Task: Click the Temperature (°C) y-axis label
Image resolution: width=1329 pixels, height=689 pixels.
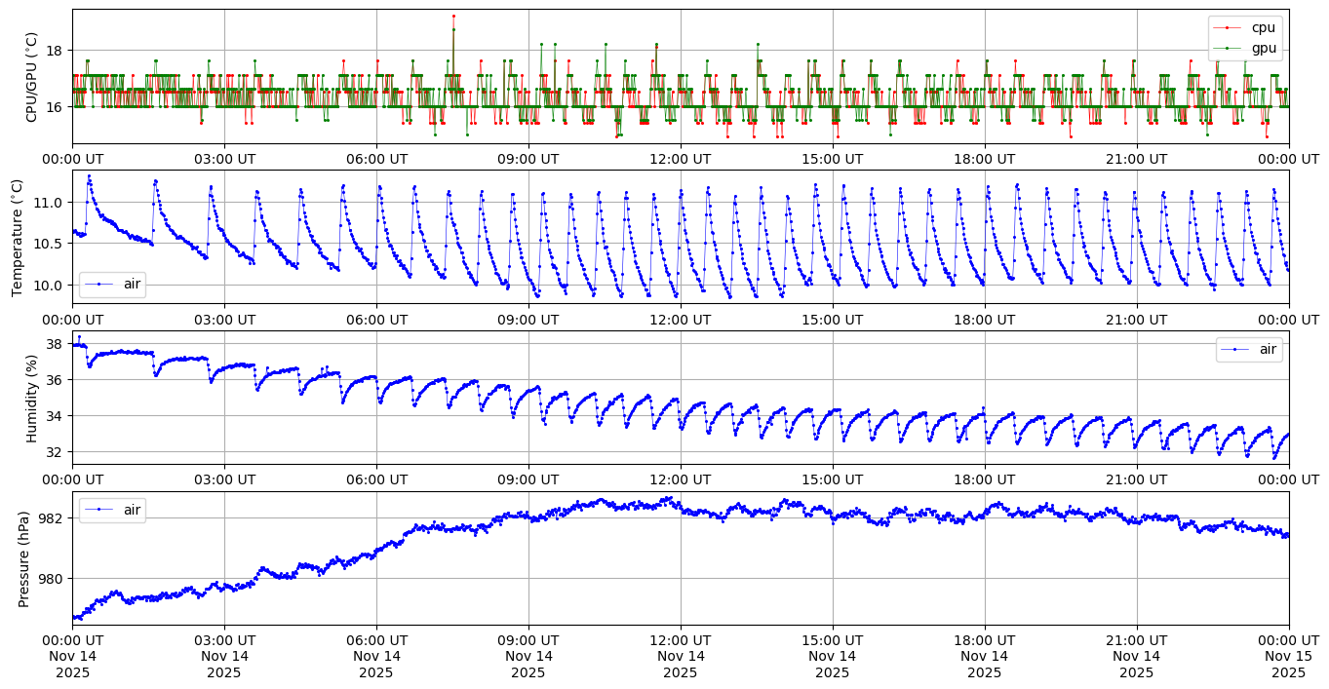Action: point(18,237)
